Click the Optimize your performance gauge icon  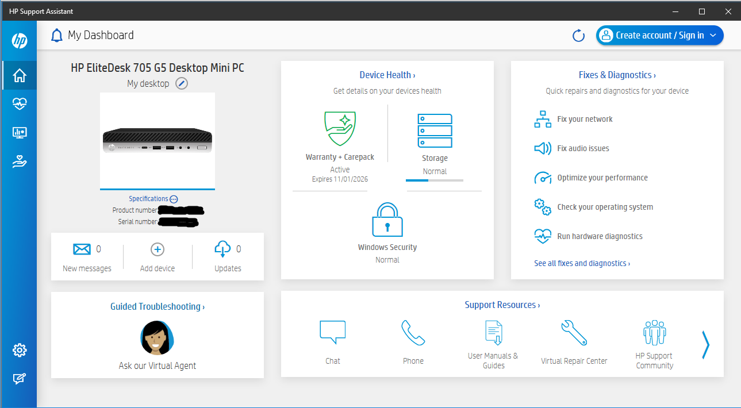point(542,177)
